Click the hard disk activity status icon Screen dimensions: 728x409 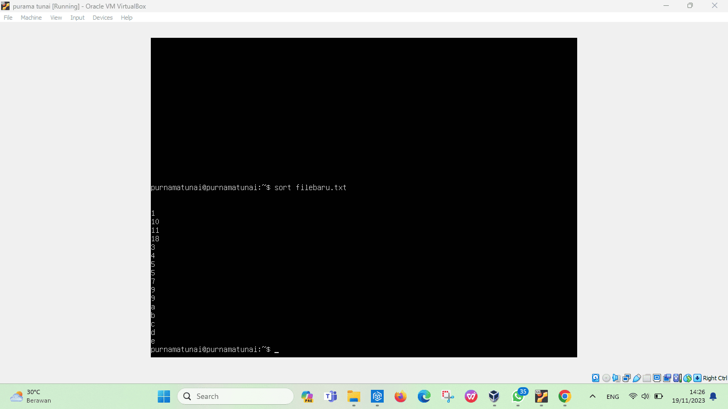pyautogui.click(x=596, y=378)
